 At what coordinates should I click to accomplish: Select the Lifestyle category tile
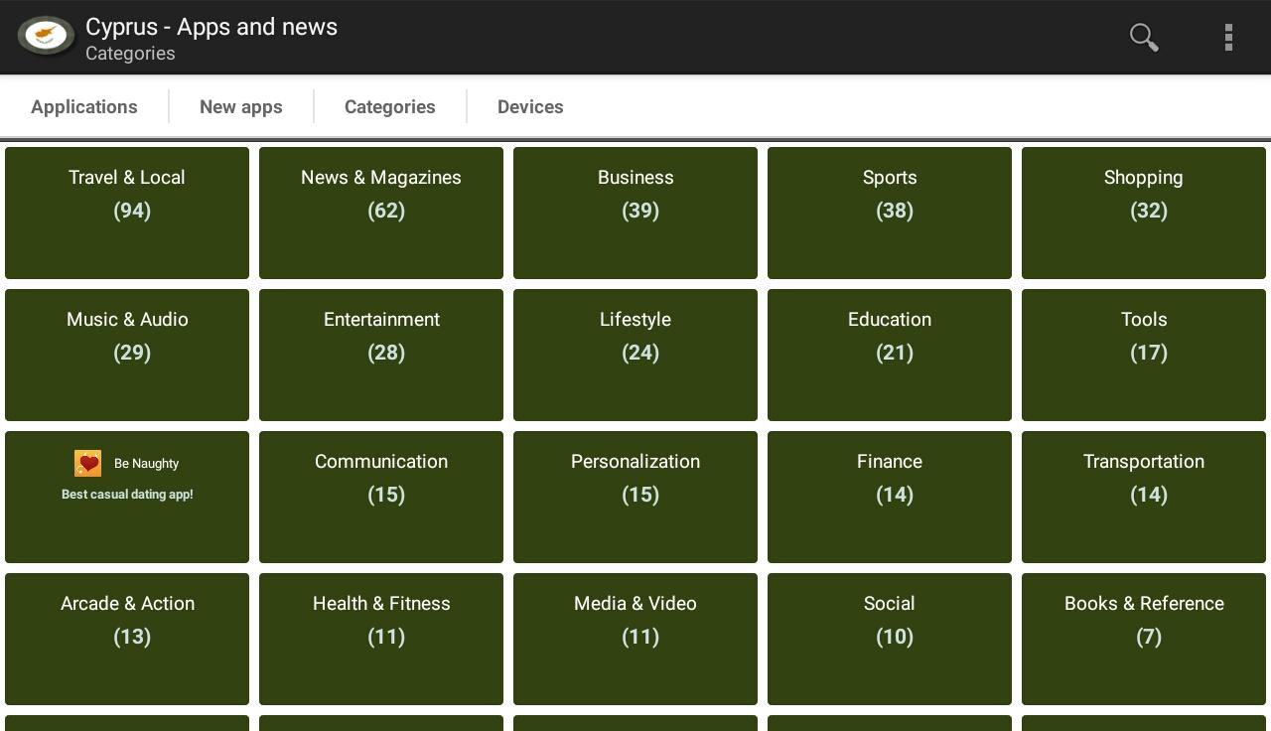[635, 355]
